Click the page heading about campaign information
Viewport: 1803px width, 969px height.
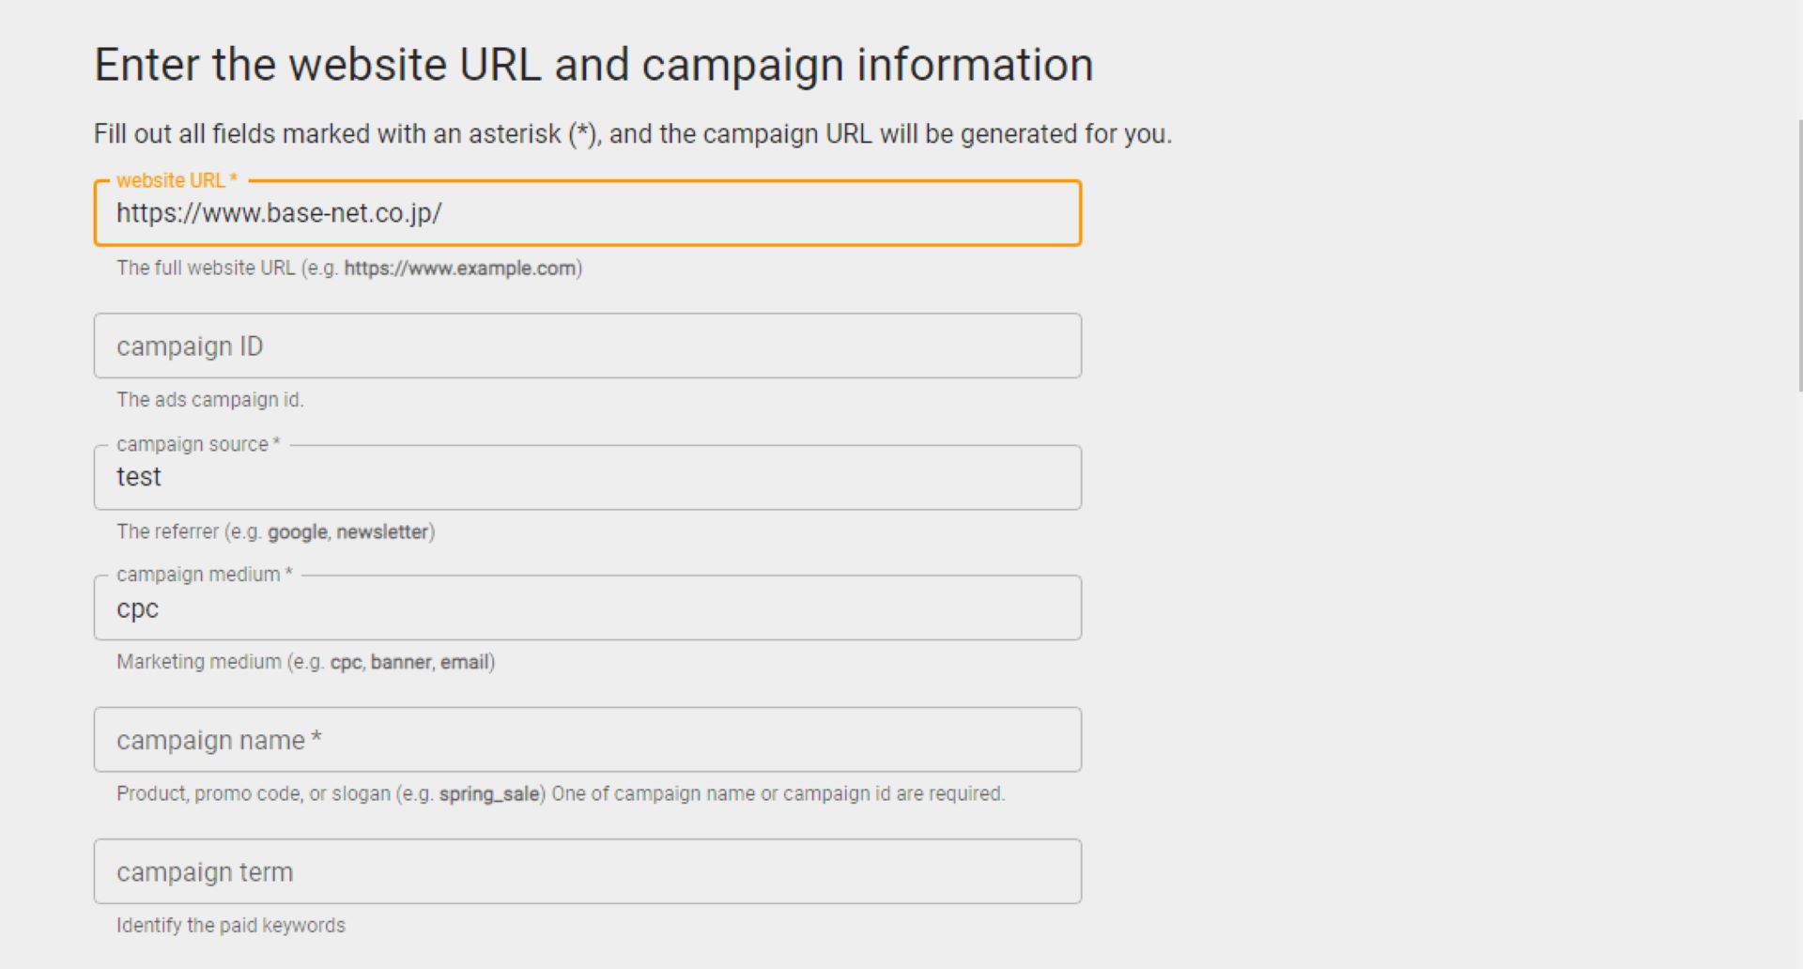(x=593, y=65)
